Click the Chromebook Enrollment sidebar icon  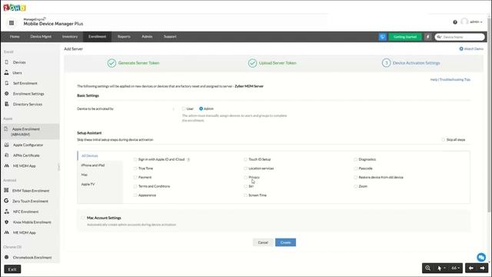[7, 257]
